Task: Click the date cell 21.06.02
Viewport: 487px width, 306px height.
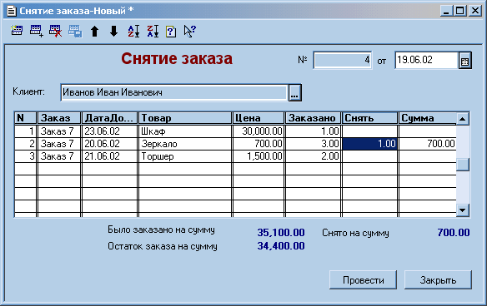Action: [x=109, y=156]
